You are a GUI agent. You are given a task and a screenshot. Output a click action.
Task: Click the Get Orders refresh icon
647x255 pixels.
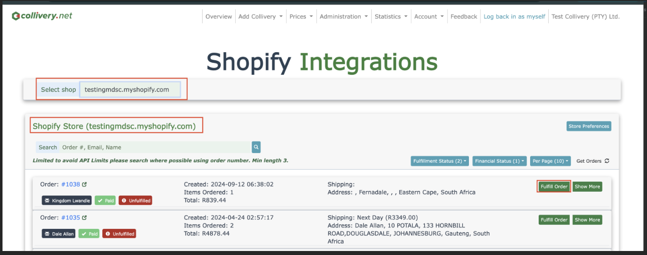tap(607, 161)
